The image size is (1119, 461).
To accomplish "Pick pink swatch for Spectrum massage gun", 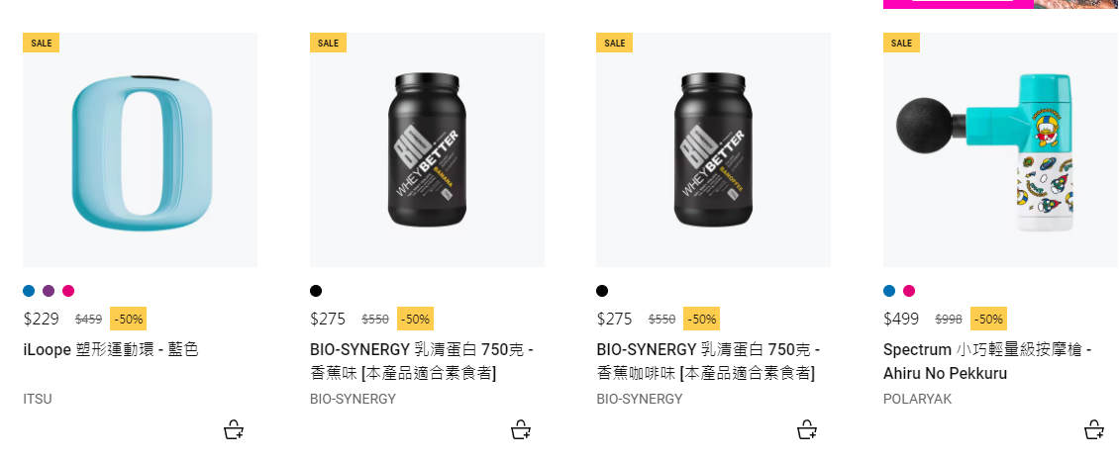I will 909,291.
